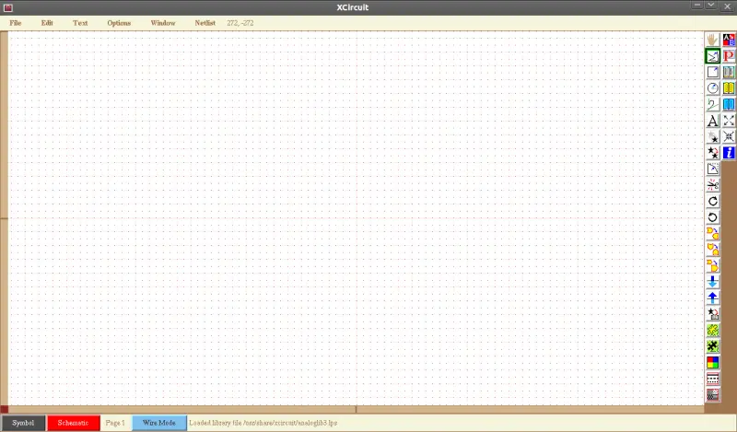Click the red Schematic button

74,423
